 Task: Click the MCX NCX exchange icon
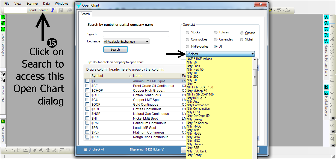click(x=3, y=18)
